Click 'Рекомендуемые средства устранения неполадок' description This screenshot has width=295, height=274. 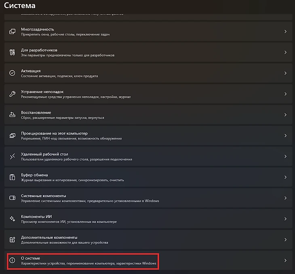(76, 97)
